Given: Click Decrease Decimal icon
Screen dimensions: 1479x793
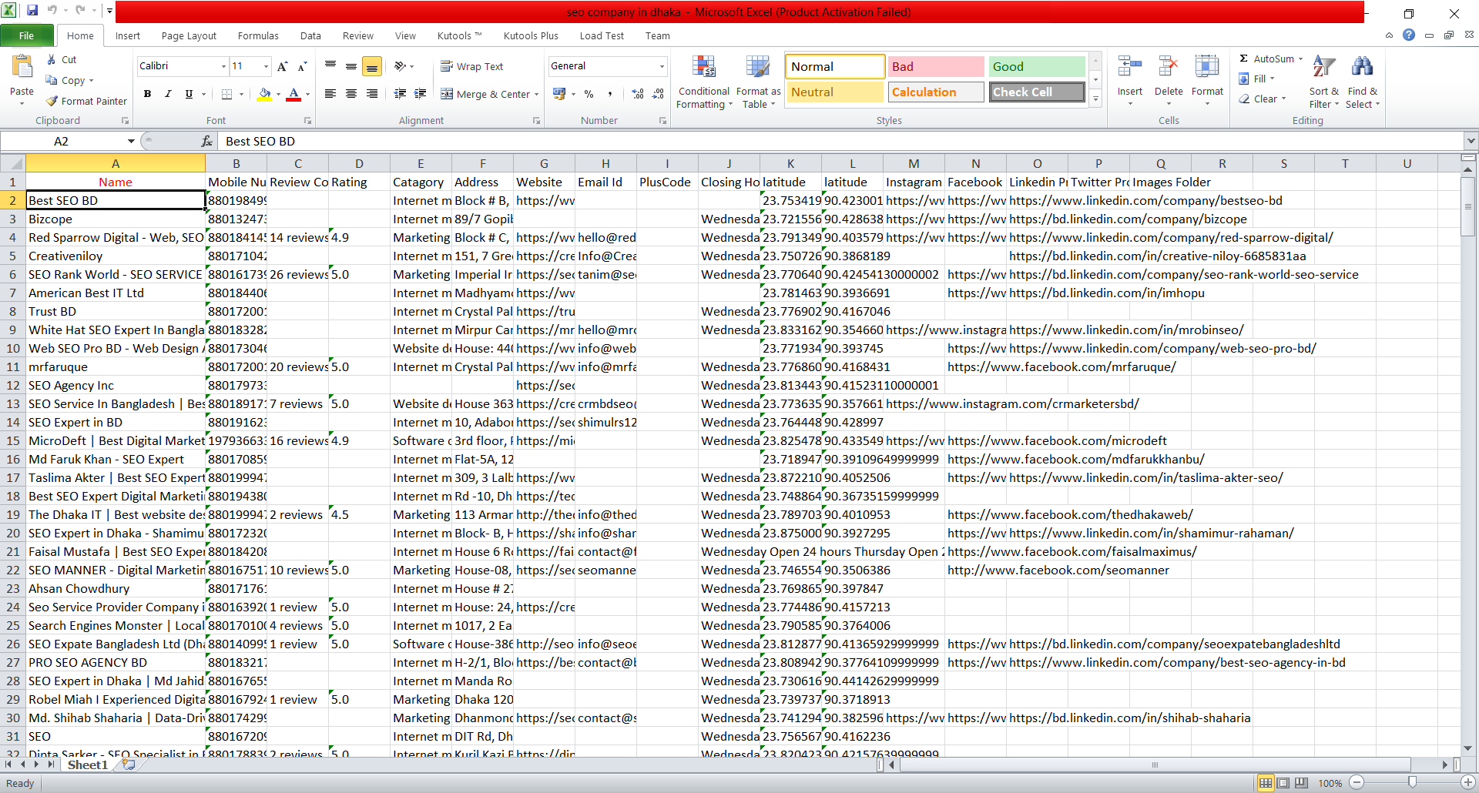Looking at the screenshot, I should tap(658, 94).
